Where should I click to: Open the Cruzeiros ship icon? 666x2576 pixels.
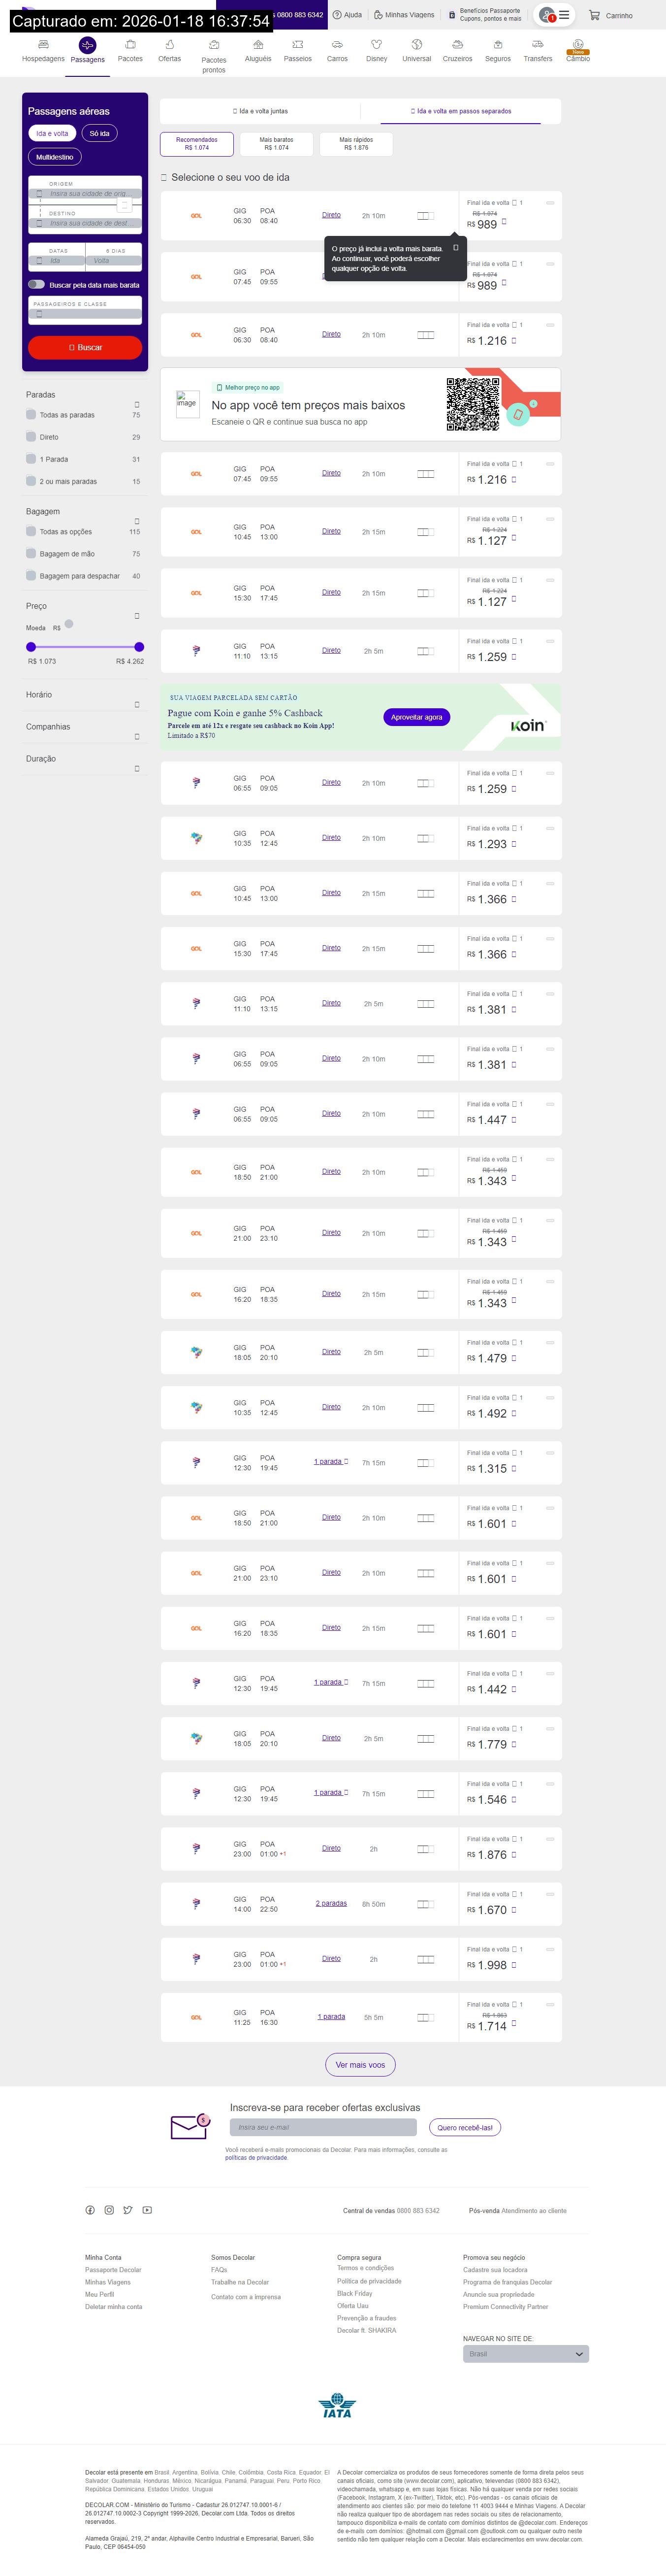457,45
